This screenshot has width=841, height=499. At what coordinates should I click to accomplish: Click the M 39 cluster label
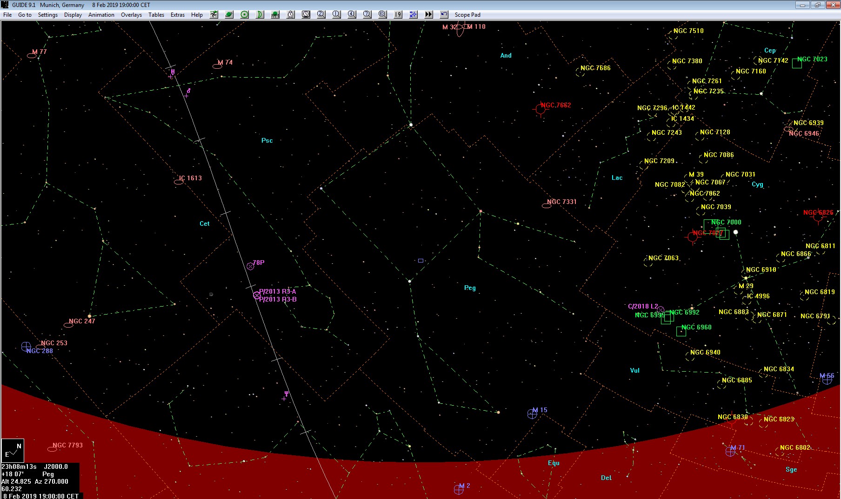point(696,174)
